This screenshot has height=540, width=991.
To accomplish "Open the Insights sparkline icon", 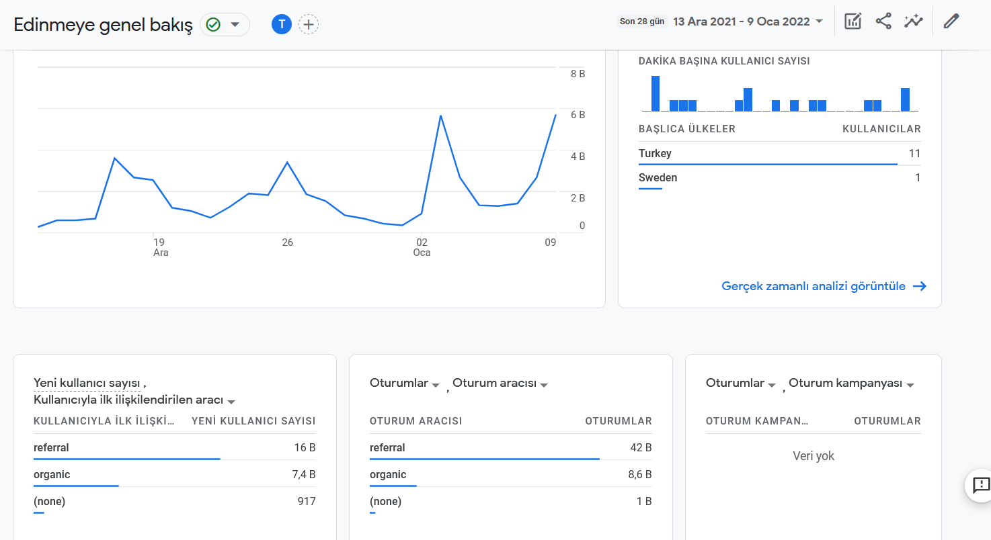I will 914,21.
